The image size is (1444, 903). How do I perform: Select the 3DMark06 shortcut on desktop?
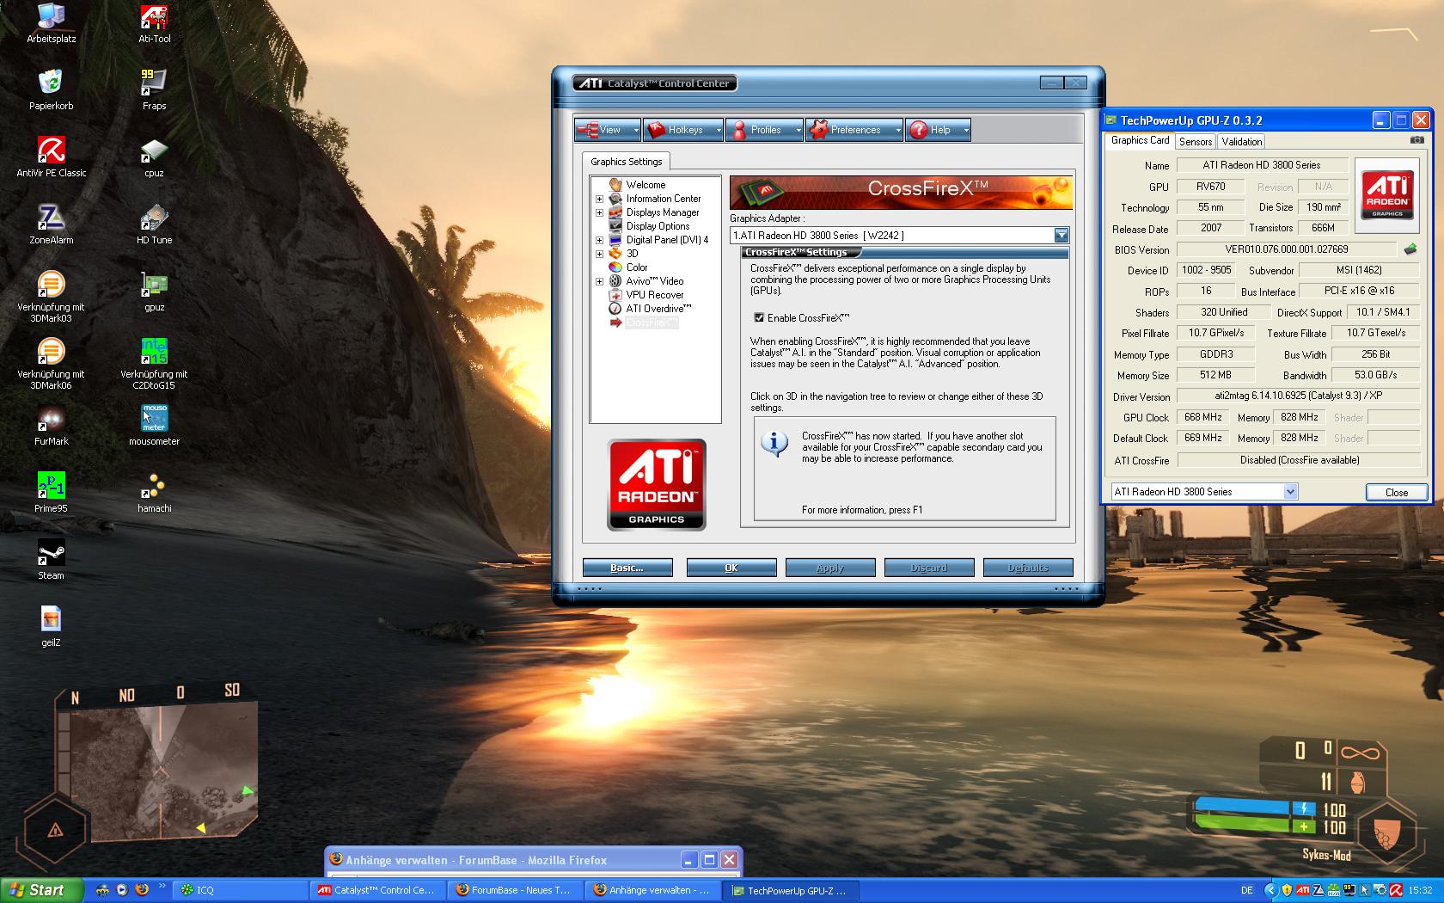click(x=52, y=364)
